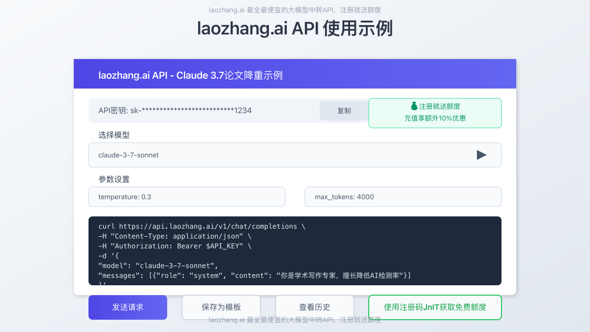Open history via 查看历史 button
The image size is (590, 332).
(x=315, y=307)
